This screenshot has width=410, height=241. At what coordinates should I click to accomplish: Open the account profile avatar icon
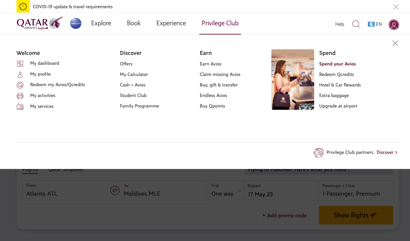(x=394, y=25)
